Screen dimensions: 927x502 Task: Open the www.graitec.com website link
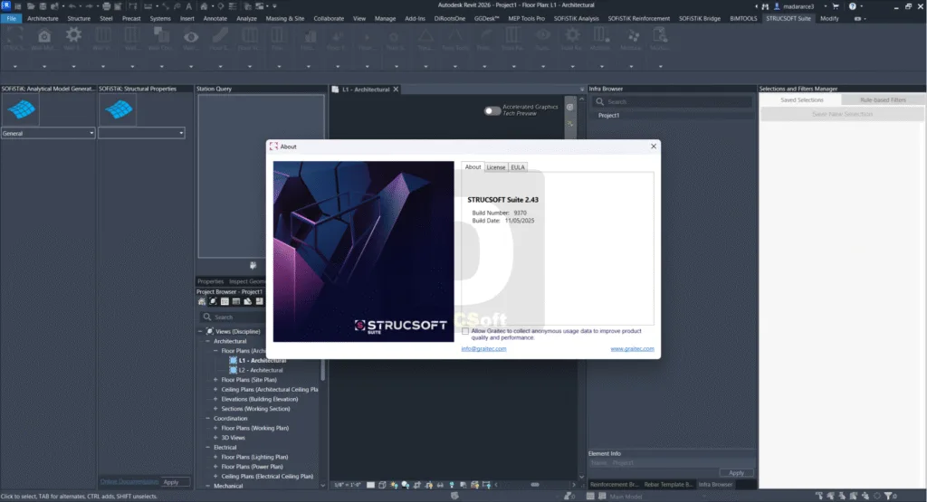[x=632, y=348]
